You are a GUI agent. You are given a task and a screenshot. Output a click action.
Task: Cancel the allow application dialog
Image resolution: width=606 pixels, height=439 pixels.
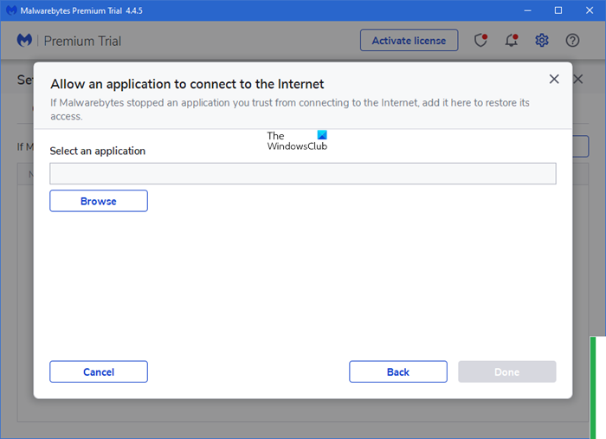tap(99, 371)
